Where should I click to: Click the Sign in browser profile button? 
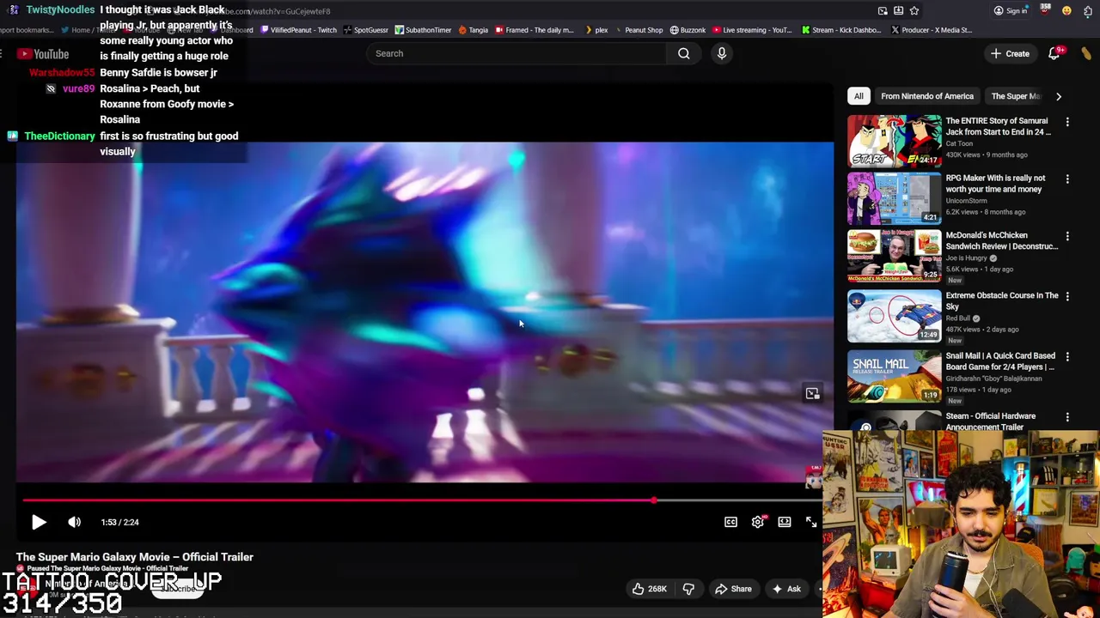1010,11
